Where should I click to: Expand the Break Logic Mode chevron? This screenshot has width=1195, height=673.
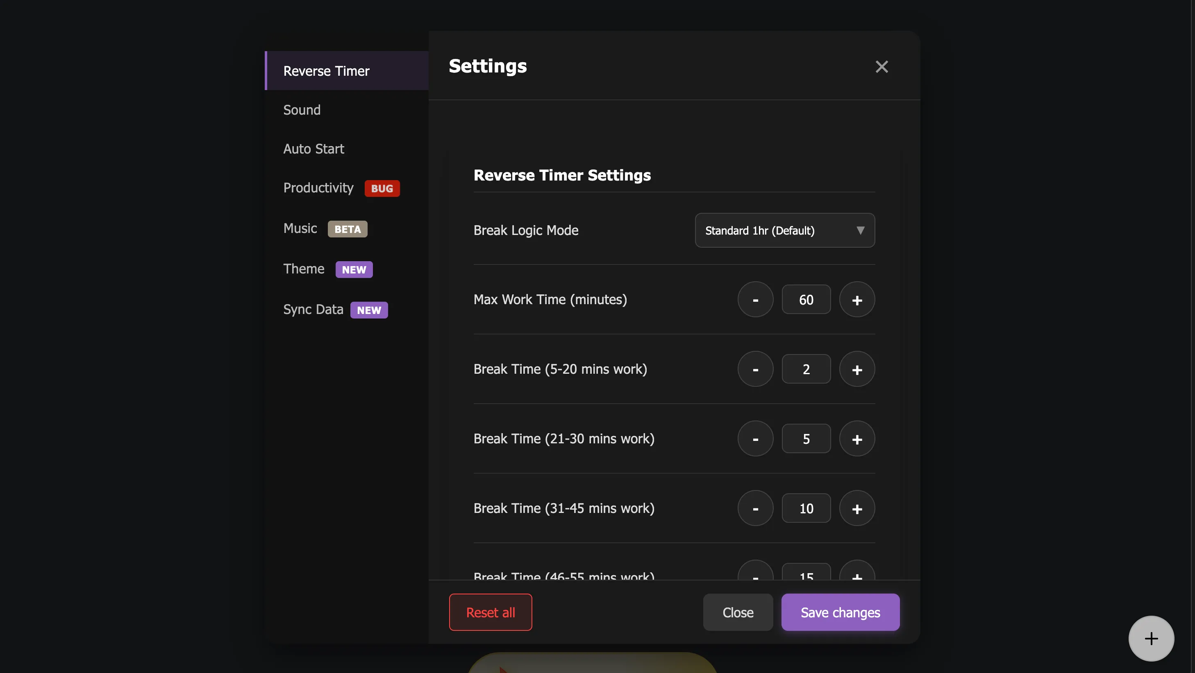[x=861, y=230]
